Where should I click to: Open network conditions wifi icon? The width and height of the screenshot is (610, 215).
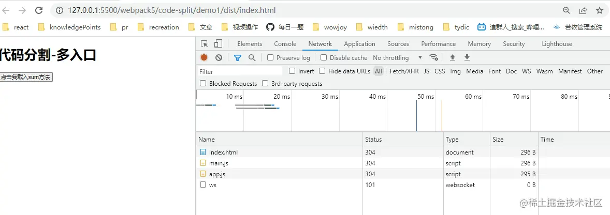click(434, 58)
